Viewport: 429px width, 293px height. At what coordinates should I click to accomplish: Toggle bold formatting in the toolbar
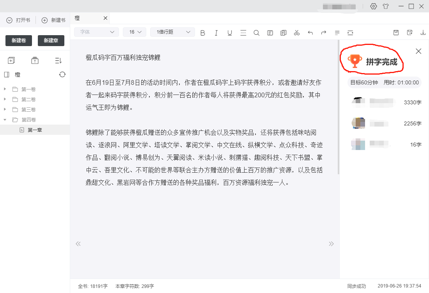(x=203, y=33)
